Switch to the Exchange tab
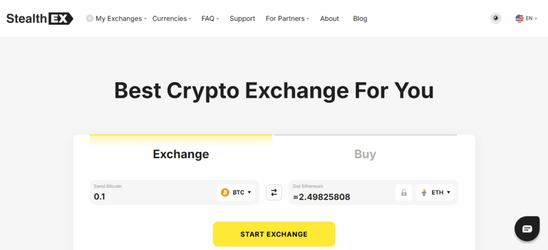Screen dimensions: 548x250 click(181, 154)
